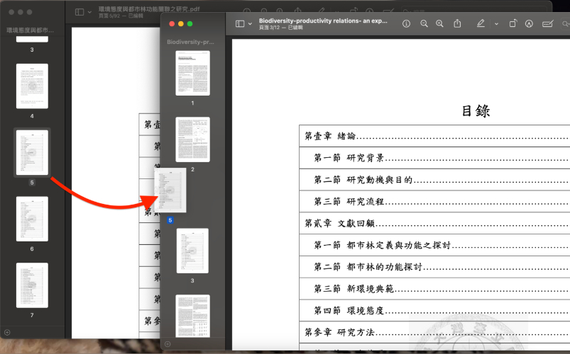Zoom in on Biodiversity document
The image size is (570, 354).
[440, 23]
